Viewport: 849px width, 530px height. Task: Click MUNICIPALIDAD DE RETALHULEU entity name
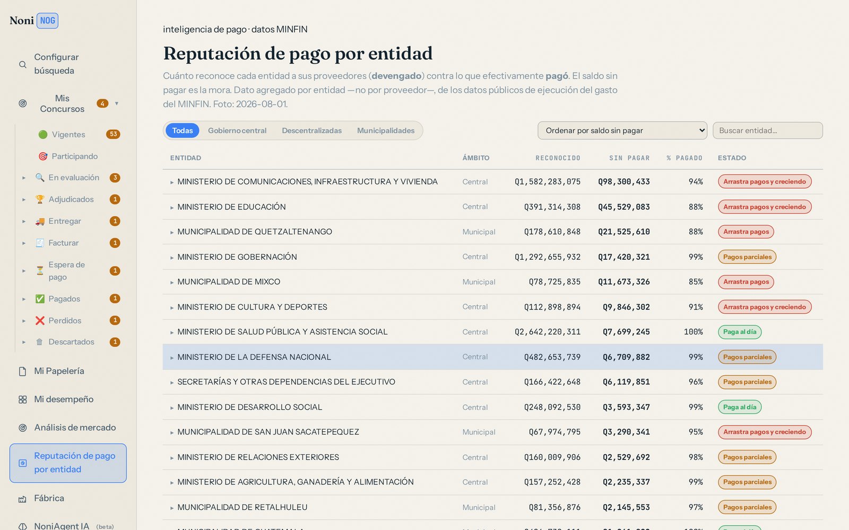tap(242, 507)
